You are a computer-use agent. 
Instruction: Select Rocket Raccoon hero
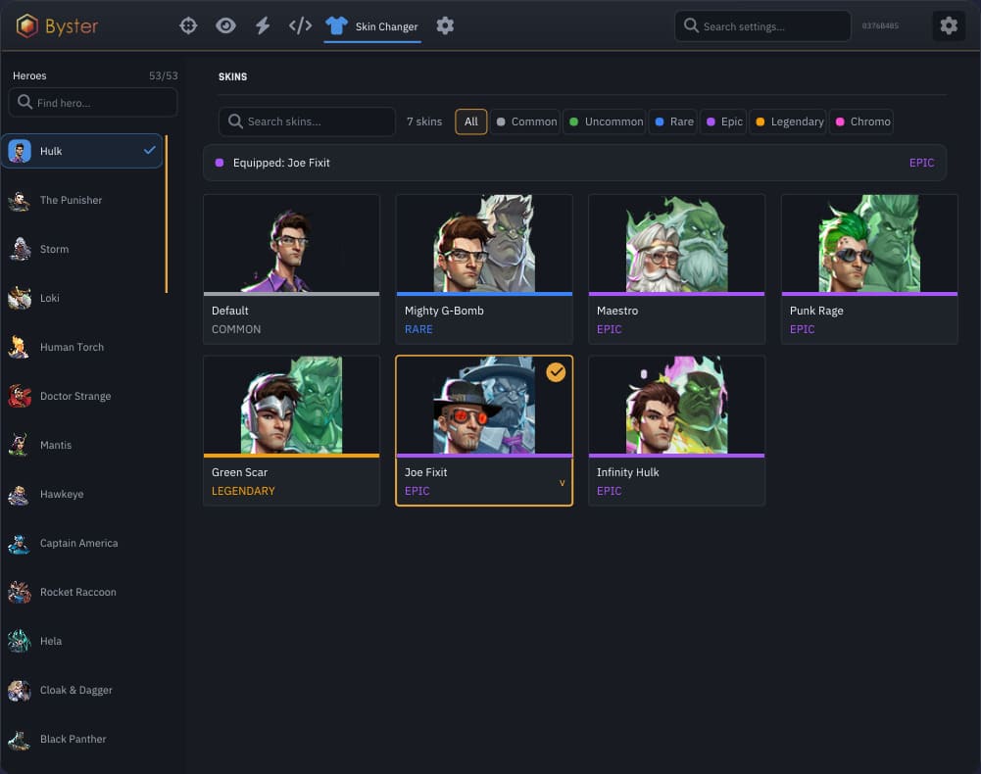click(82, 592)
